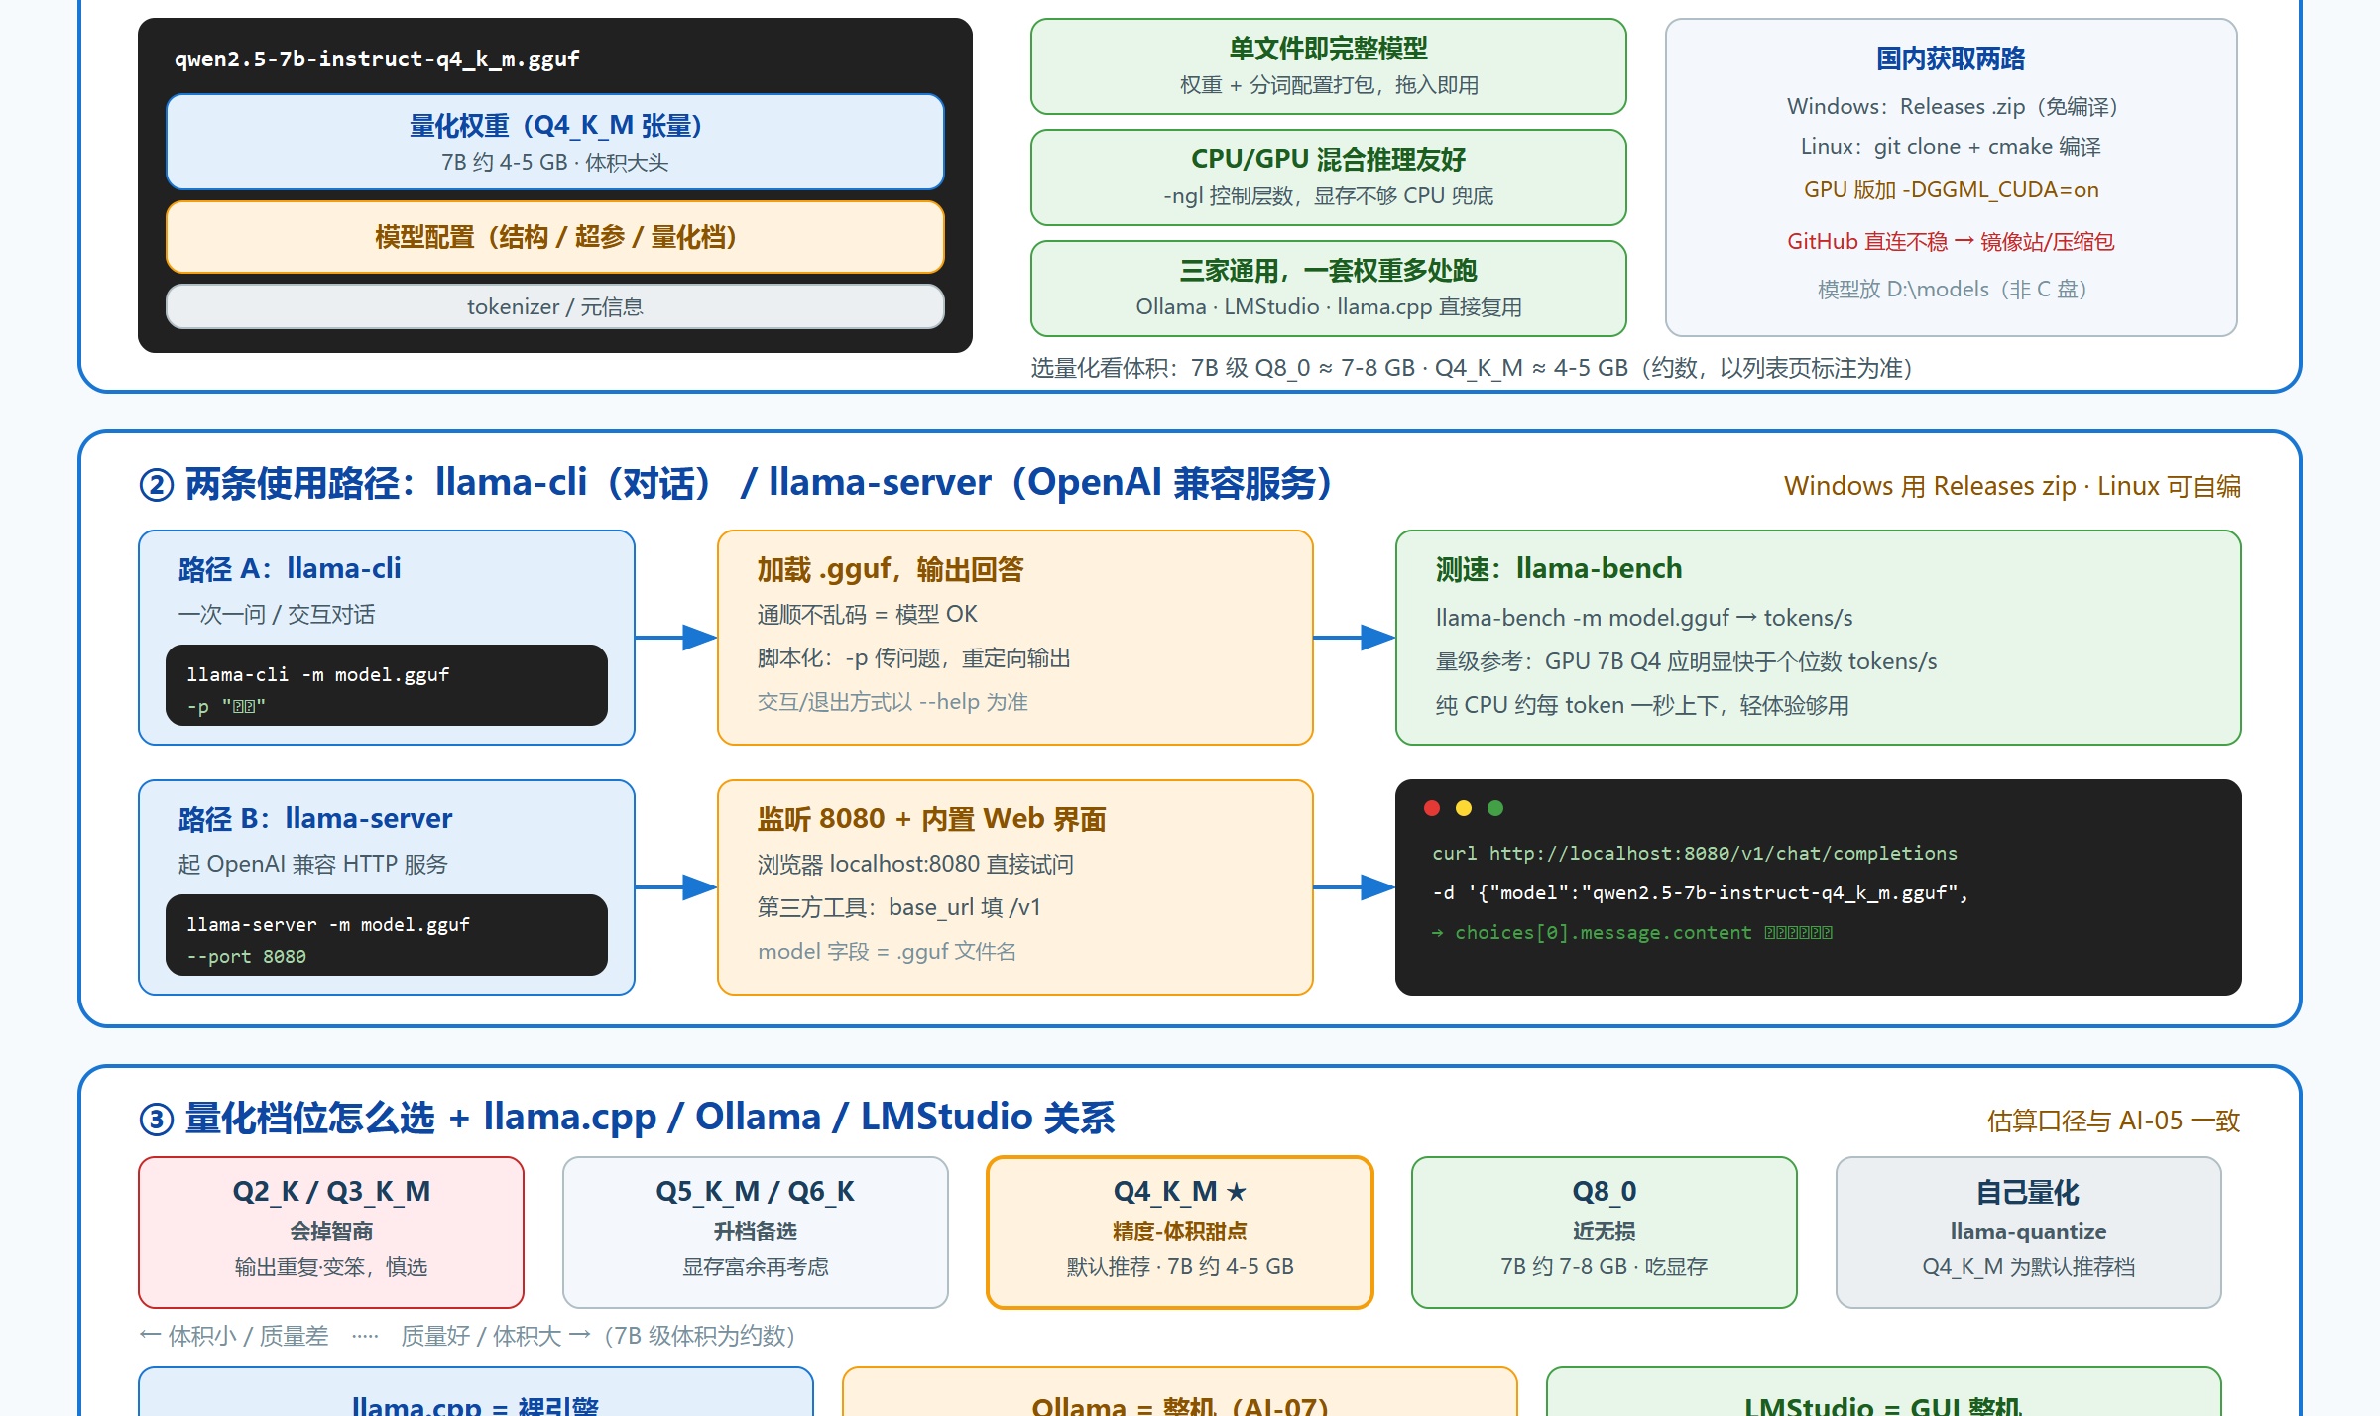The height and width of the screenshot is (1416, 2380).
Task: Click the 测速: llama-bench title
Action: tap(1559, 568)
